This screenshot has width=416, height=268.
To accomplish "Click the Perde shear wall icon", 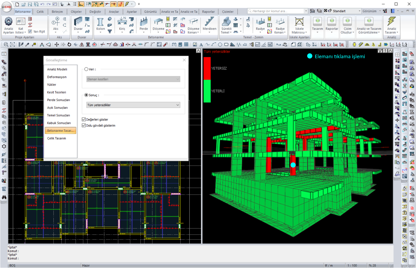I will pos(144,22).
